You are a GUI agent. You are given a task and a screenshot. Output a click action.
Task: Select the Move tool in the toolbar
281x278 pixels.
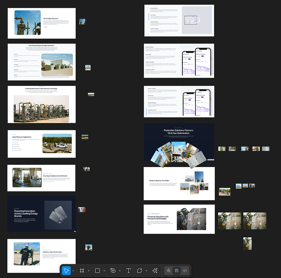tap(66, 271)
